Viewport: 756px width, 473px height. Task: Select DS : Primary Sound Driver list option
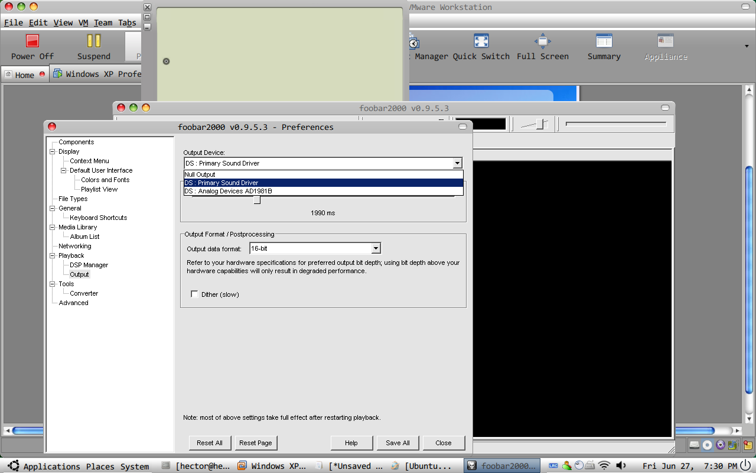point(323,183)
